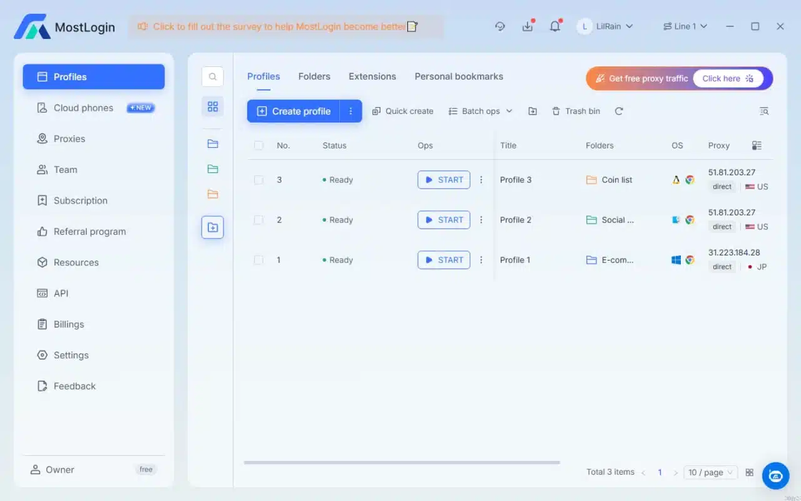
Task: Open notifications via the bell icon
Action: coord(554,26)
